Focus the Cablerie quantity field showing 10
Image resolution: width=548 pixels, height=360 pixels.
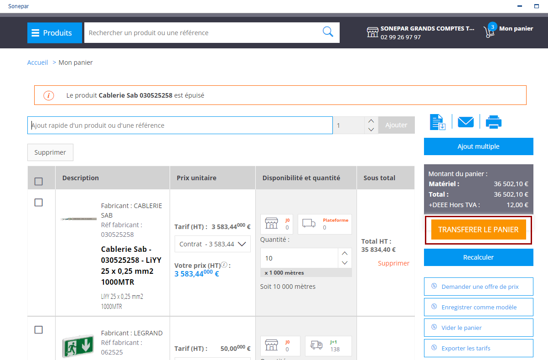(299, 258)
